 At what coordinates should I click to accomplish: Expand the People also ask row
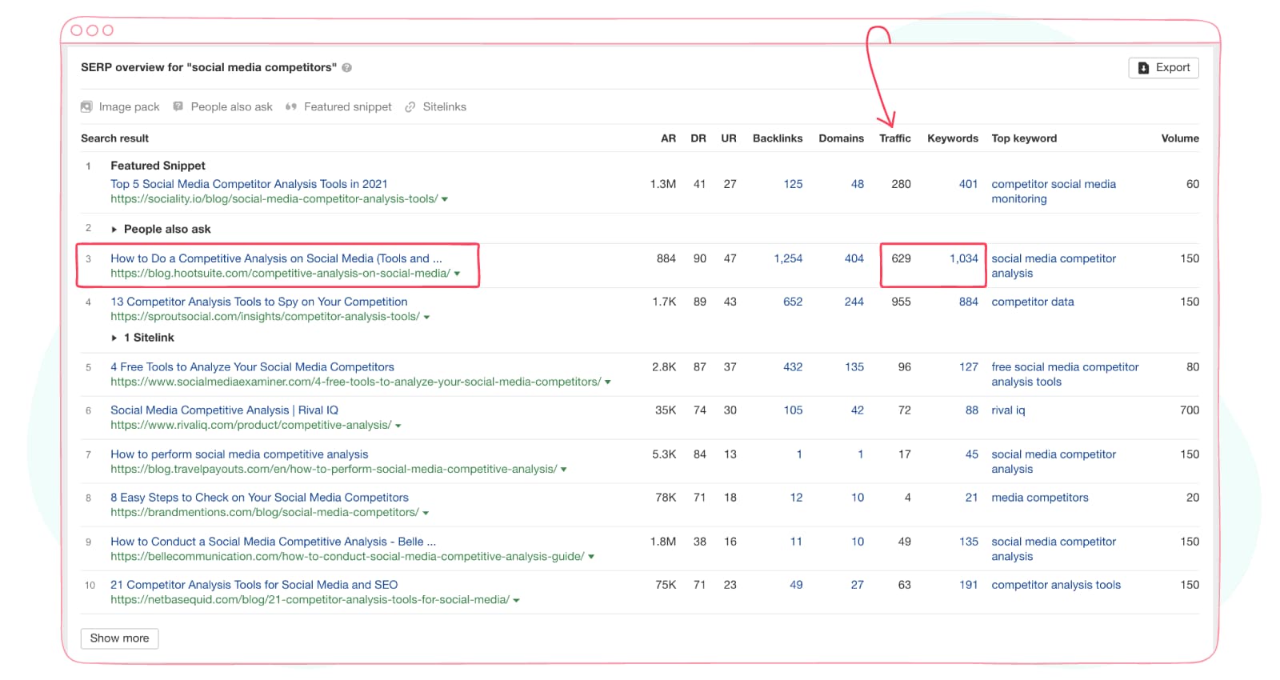114,230
